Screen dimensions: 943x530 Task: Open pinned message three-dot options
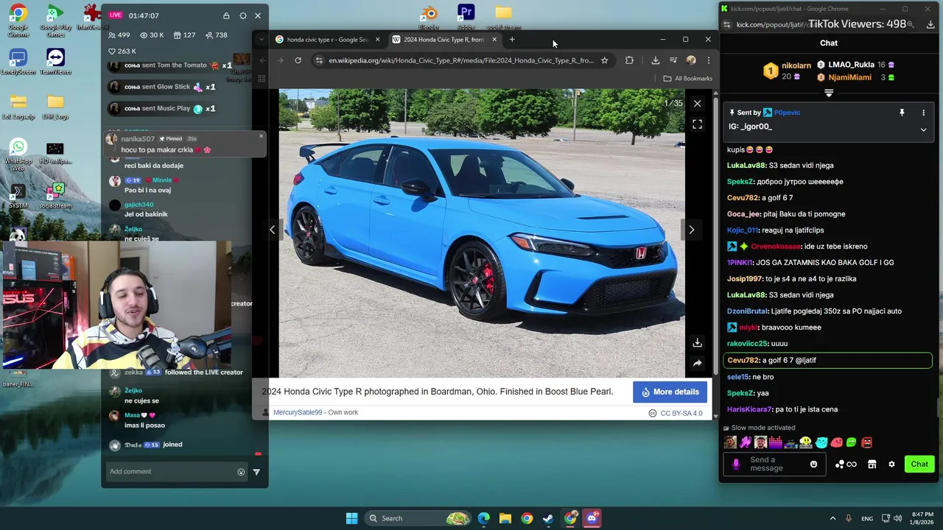click(923, 113)
